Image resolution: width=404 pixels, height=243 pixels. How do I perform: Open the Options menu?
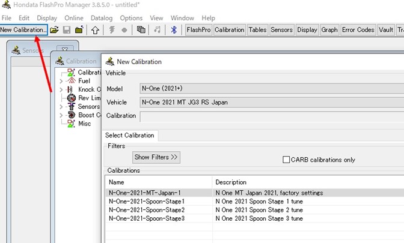click(131, 18)
